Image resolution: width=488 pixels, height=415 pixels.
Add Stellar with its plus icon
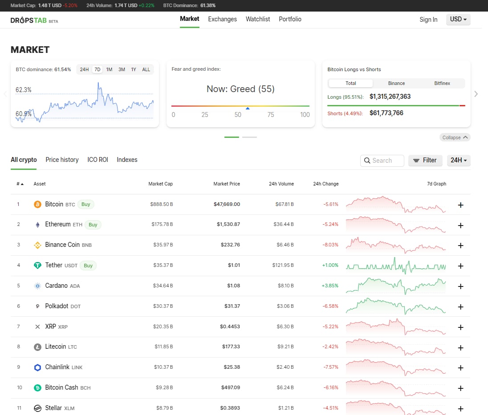(x=460, y=409)
